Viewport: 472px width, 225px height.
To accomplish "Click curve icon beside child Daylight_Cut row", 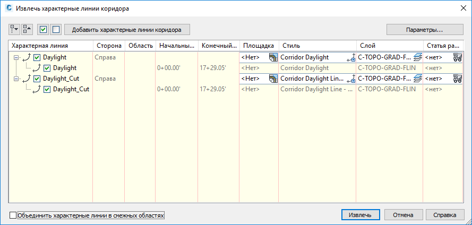I will click(37, 89).
